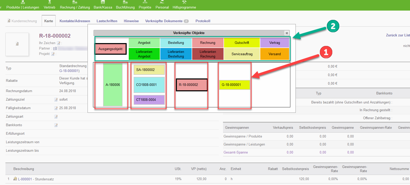
Task: Click edit icon next to Ihr Zeichen
Action: coord(59,43)
